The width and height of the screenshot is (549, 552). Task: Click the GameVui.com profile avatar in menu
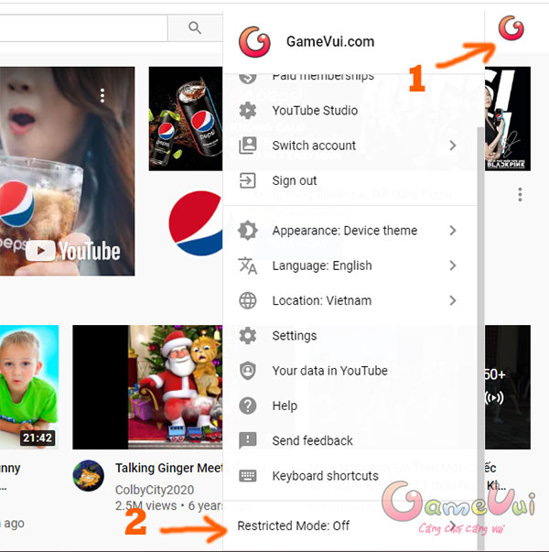(254, 41)
